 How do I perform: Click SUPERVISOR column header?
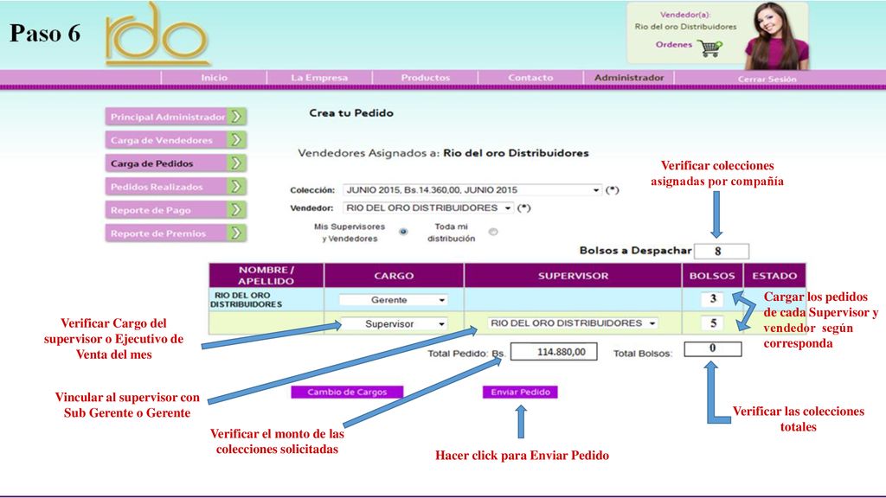coord(573,276)
